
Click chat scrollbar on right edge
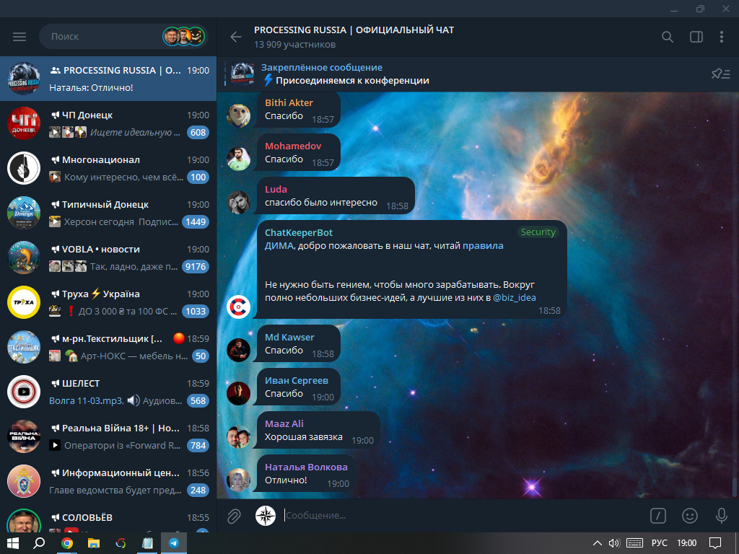click(734, 486)
